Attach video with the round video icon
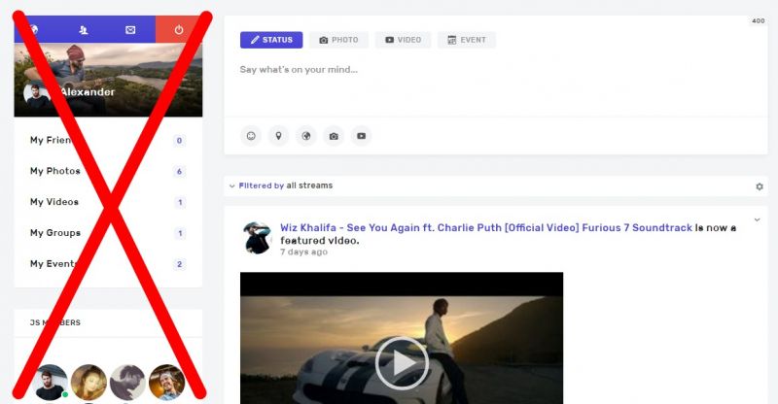Image resolution: width=778 pixels, height=404 pixels. (x=361, y=136)
